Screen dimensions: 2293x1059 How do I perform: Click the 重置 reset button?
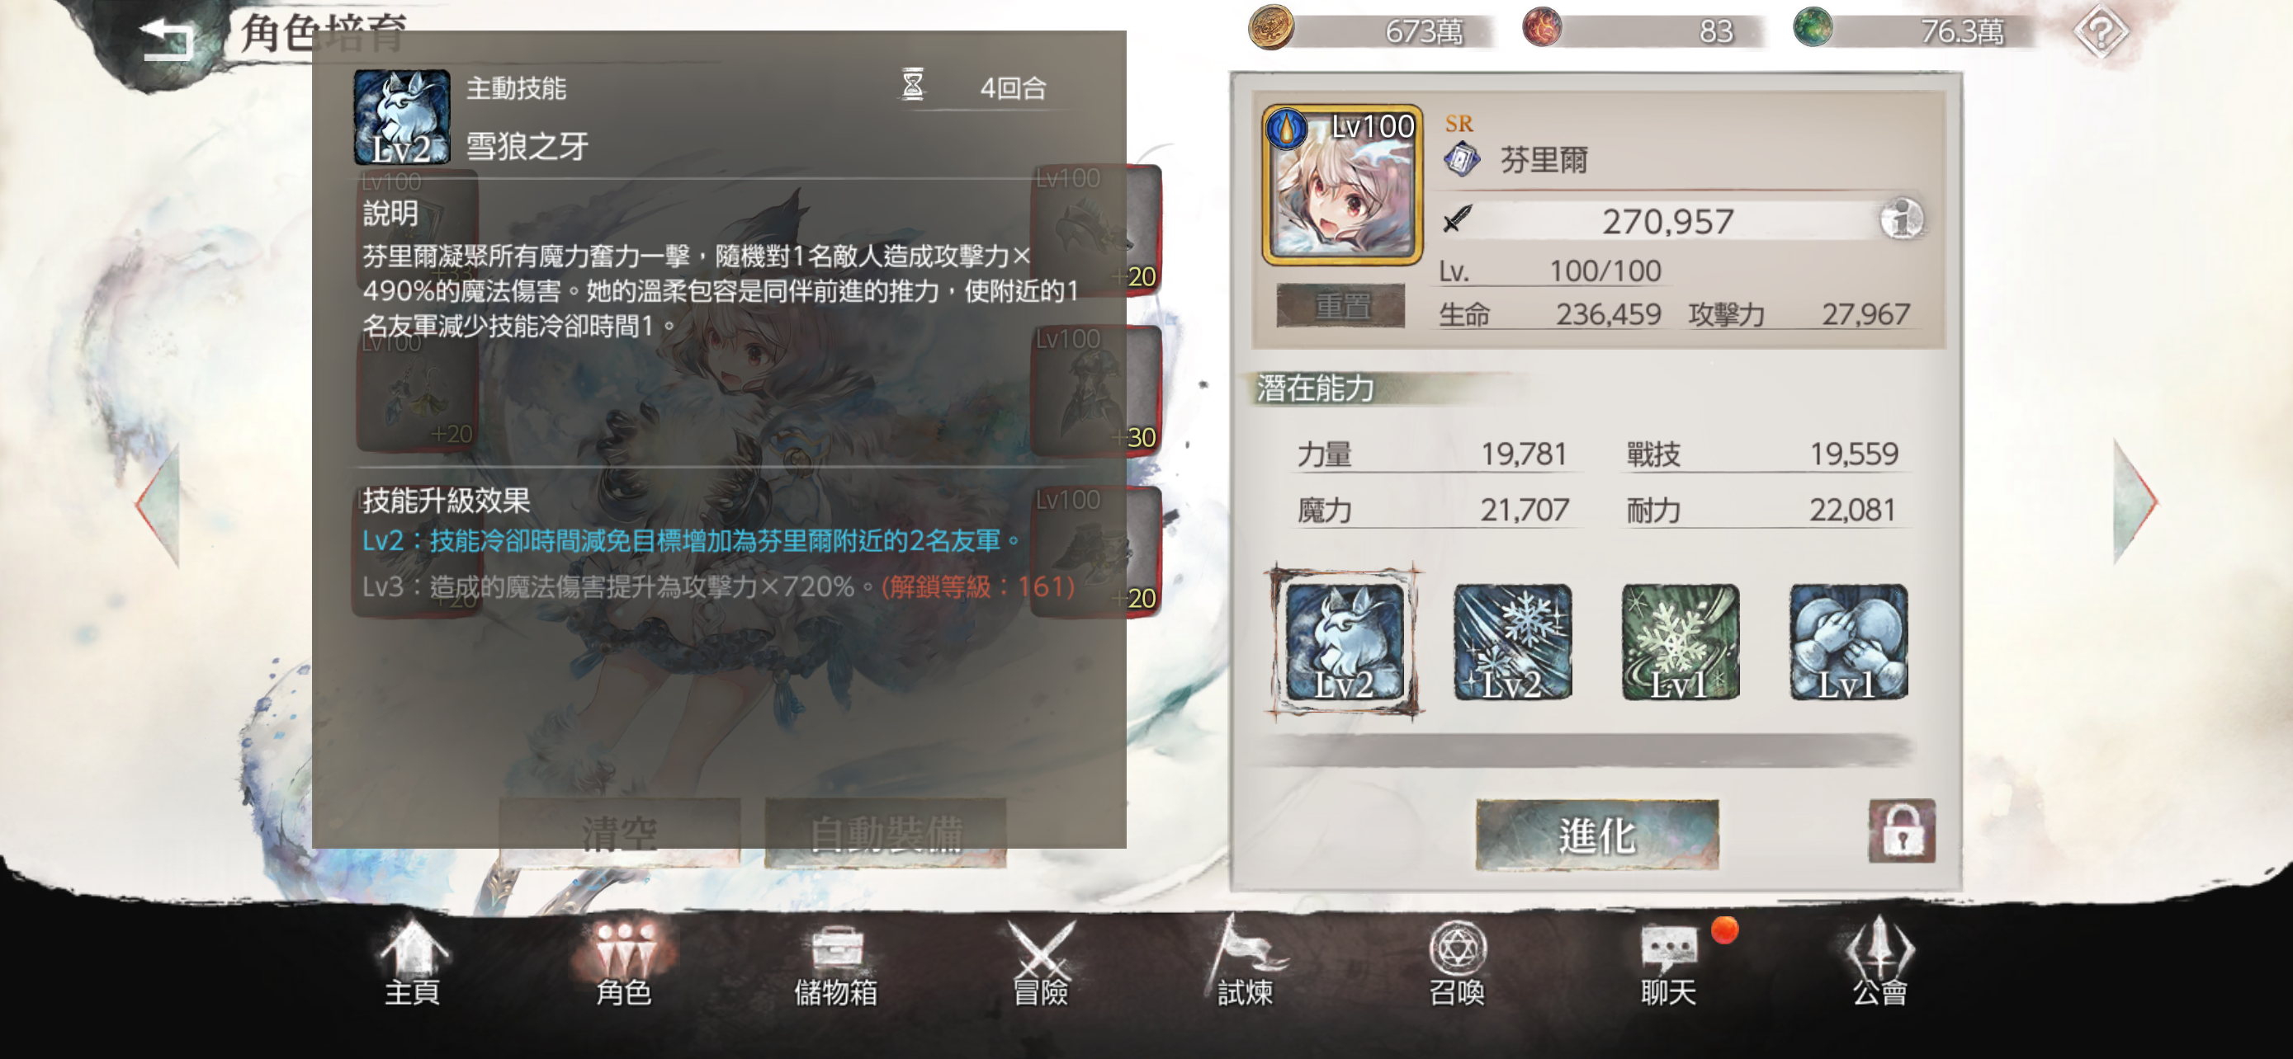1340,306
